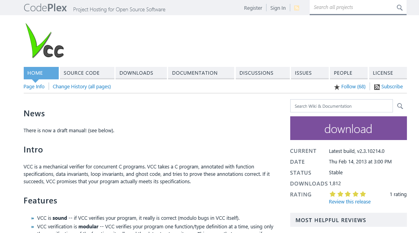
Task: Click the wiki search magnifier icon
Action: (400, 106)
